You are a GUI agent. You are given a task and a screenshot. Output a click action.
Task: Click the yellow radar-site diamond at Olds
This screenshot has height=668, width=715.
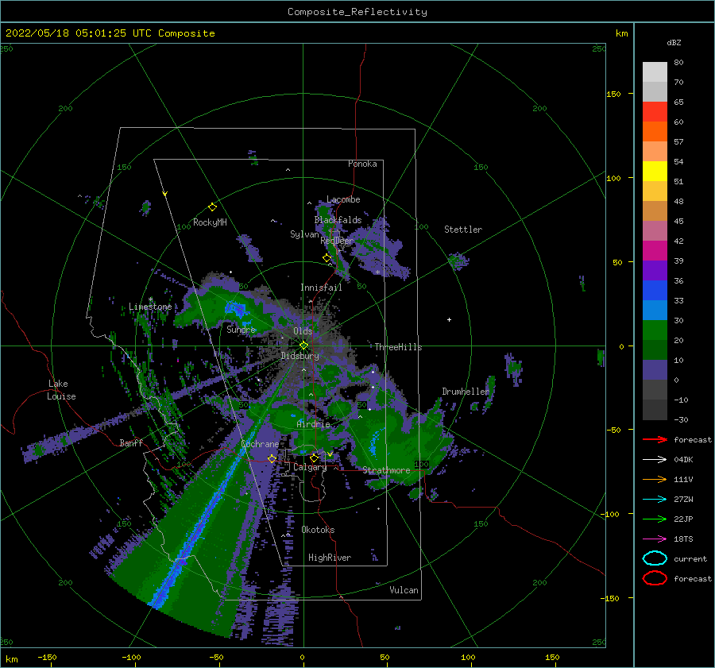tap(303, 346)
